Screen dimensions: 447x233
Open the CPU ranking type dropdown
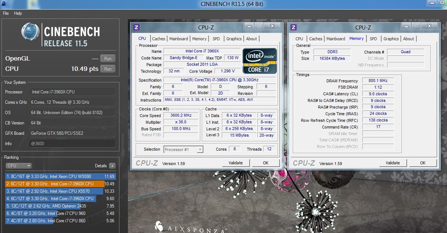click(18, 166)
